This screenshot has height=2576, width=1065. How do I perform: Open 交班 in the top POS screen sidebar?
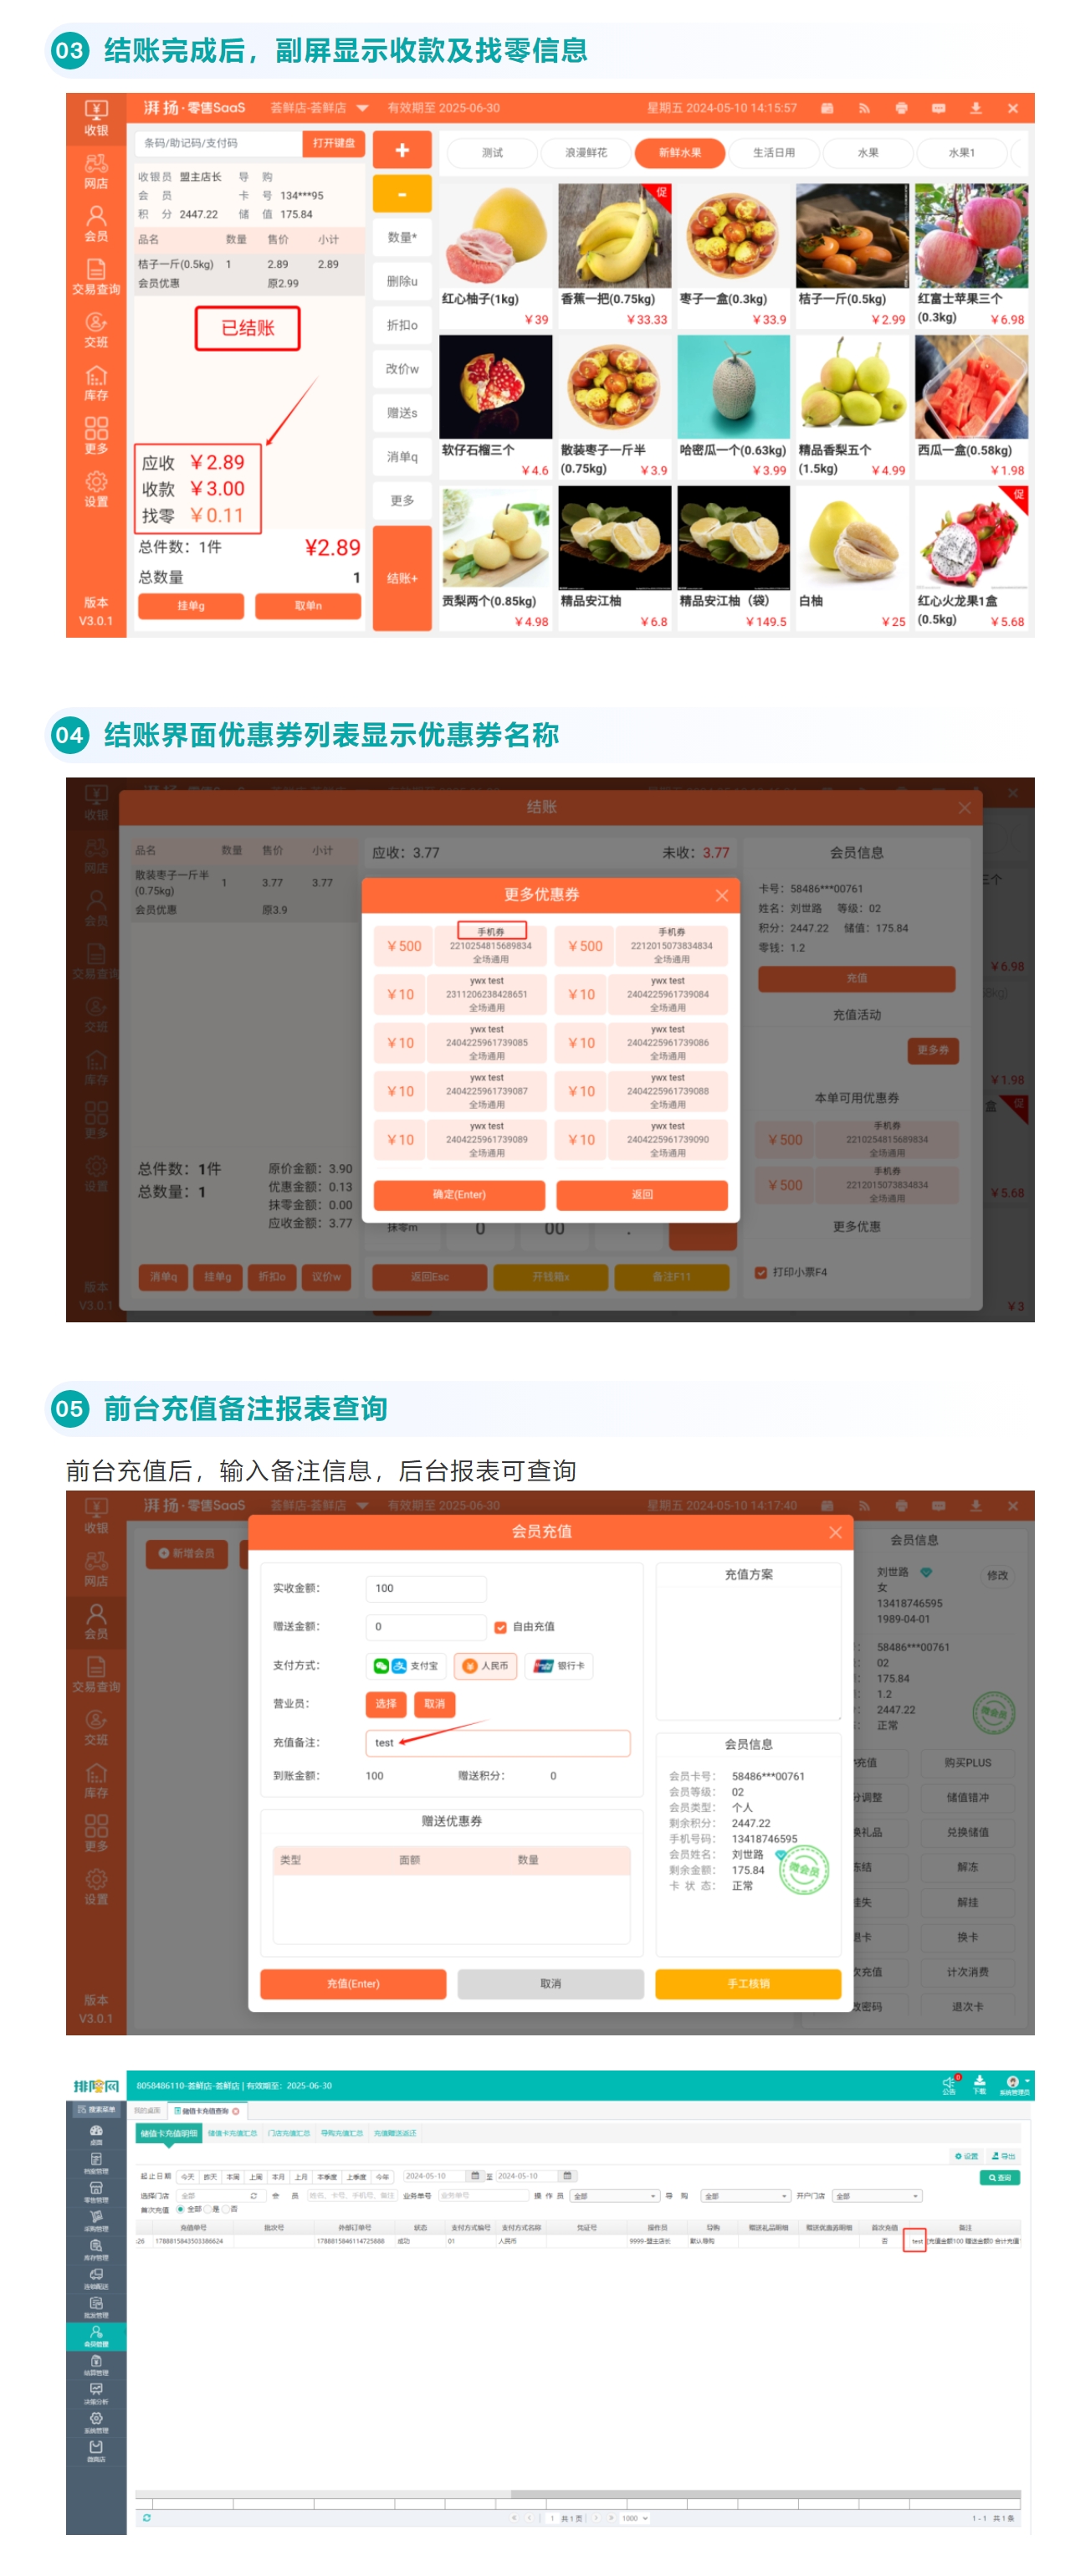coord(96,329)
